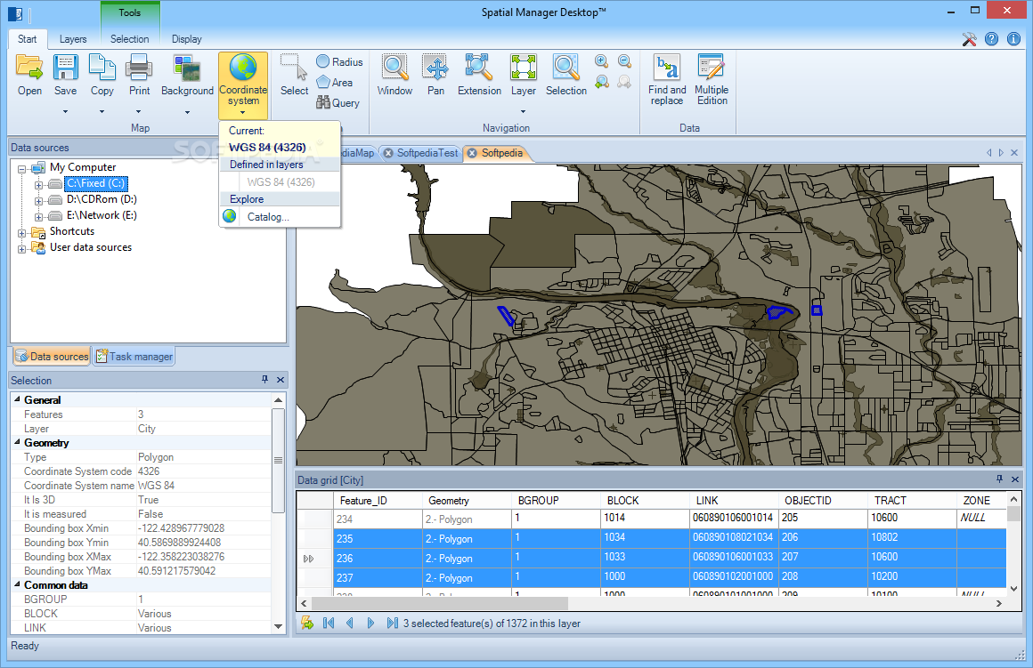
Task: Go to last record in data grid
Action: pos(392,623)
